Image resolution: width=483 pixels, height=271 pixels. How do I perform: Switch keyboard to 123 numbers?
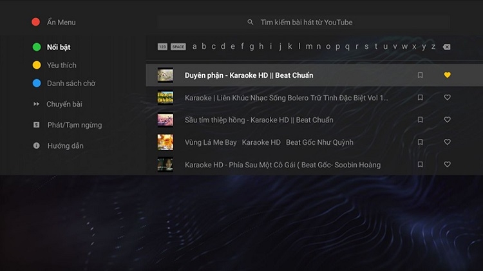(162, 47)
